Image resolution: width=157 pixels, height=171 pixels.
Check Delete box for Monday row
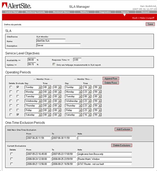point(11,92)
